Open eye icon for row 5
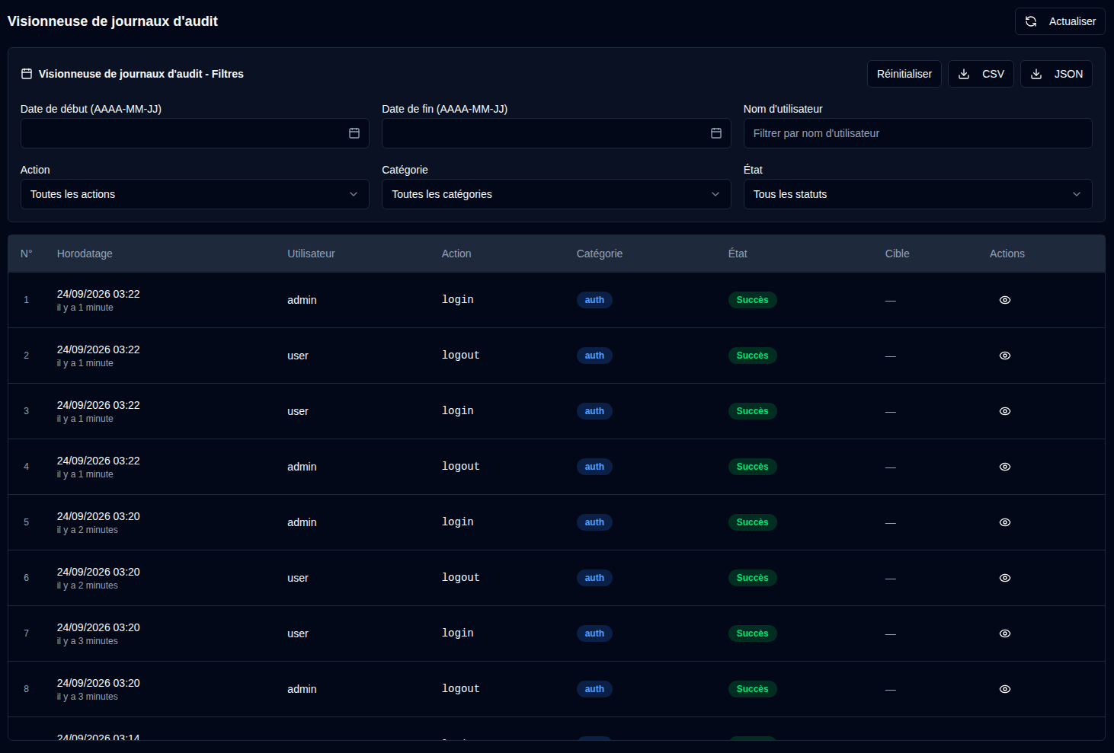 tap(1005, 522)
